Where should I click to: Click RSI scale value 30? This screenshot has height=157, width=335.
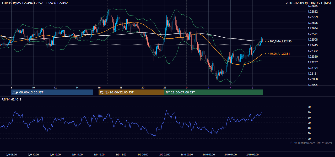(x=309, y=133)
